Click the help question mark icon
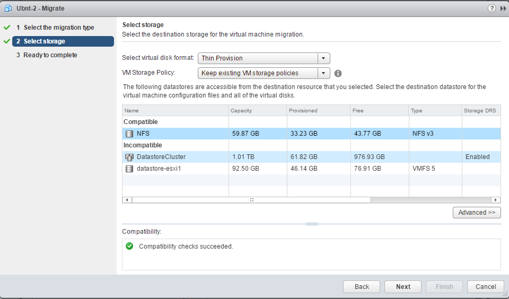Image resolution: width=509 pixels, height=299 pixels. click(492, 8)
